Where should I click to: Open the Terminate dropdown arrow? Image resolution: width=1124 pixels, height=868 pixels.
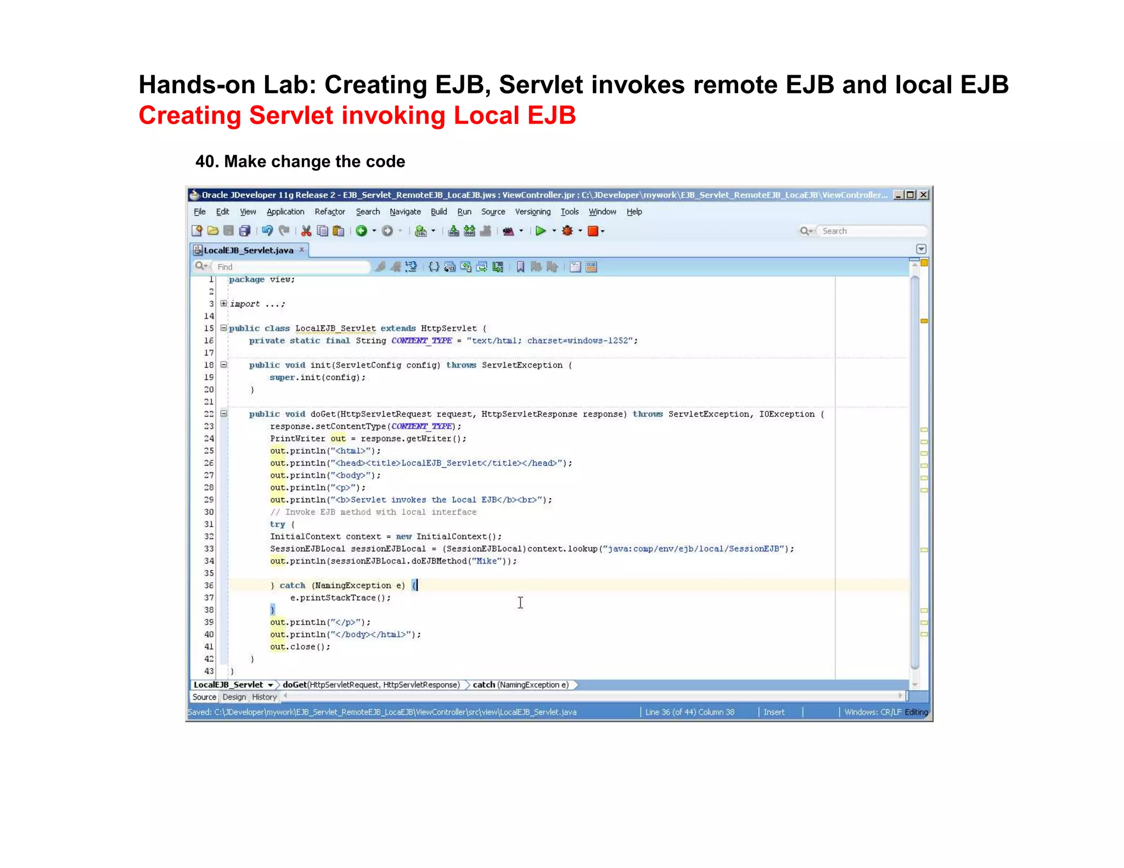[603, 232]
